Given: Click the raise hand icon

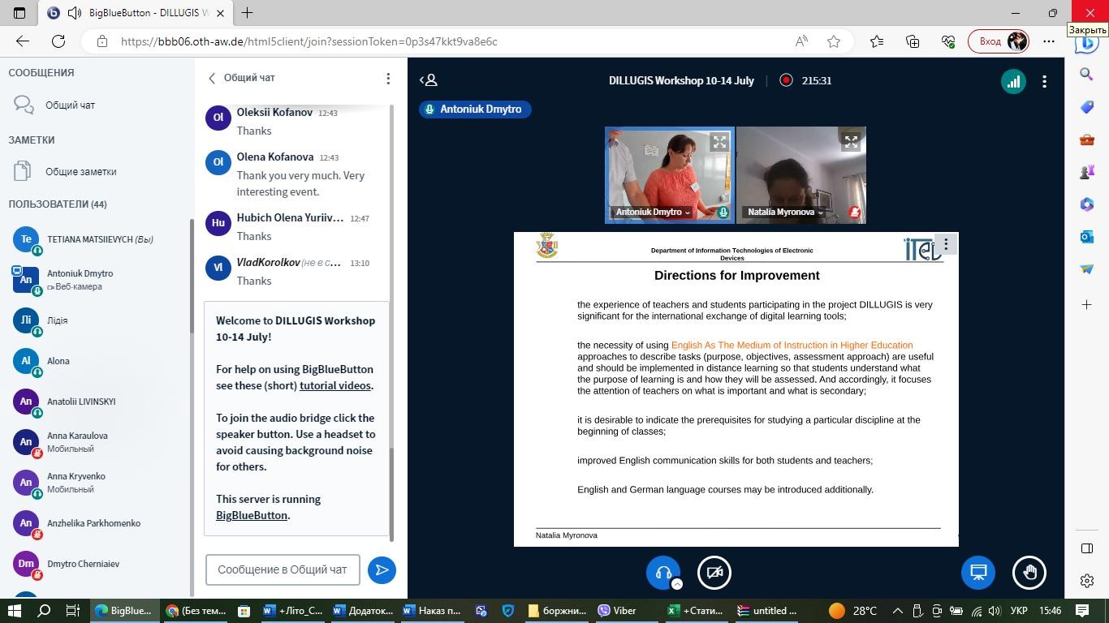Looking at the screenshot, I should pyautogui.click(x=1029, y=573).
